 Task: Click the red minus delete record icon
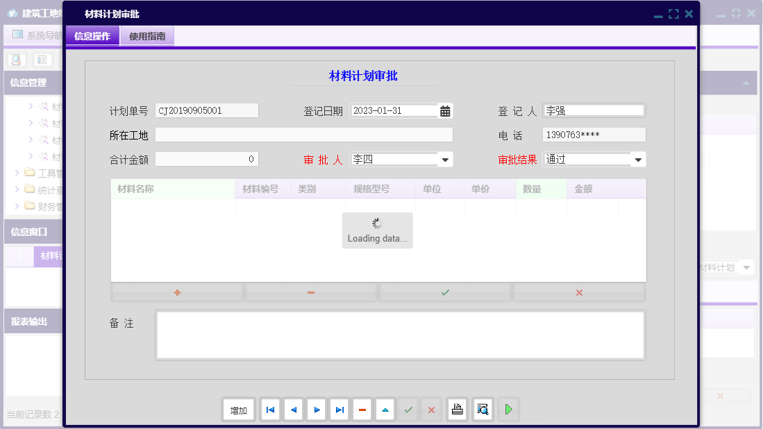point(362,410)
